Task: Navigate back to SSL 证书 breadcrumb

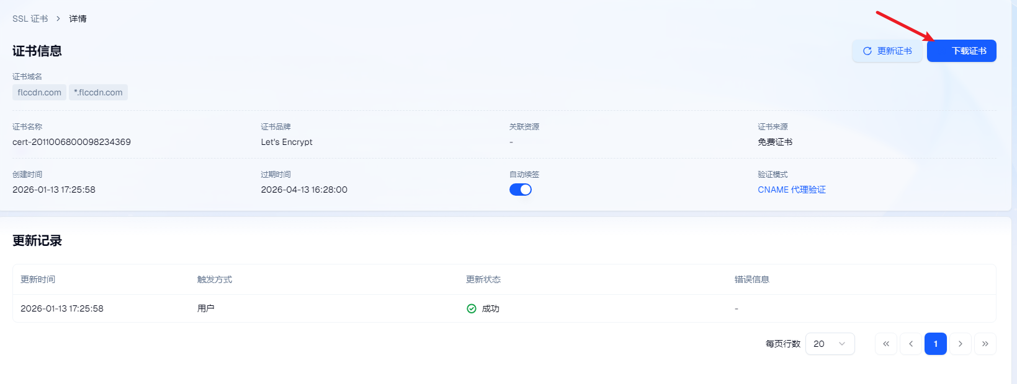Action: click(30, 19)
